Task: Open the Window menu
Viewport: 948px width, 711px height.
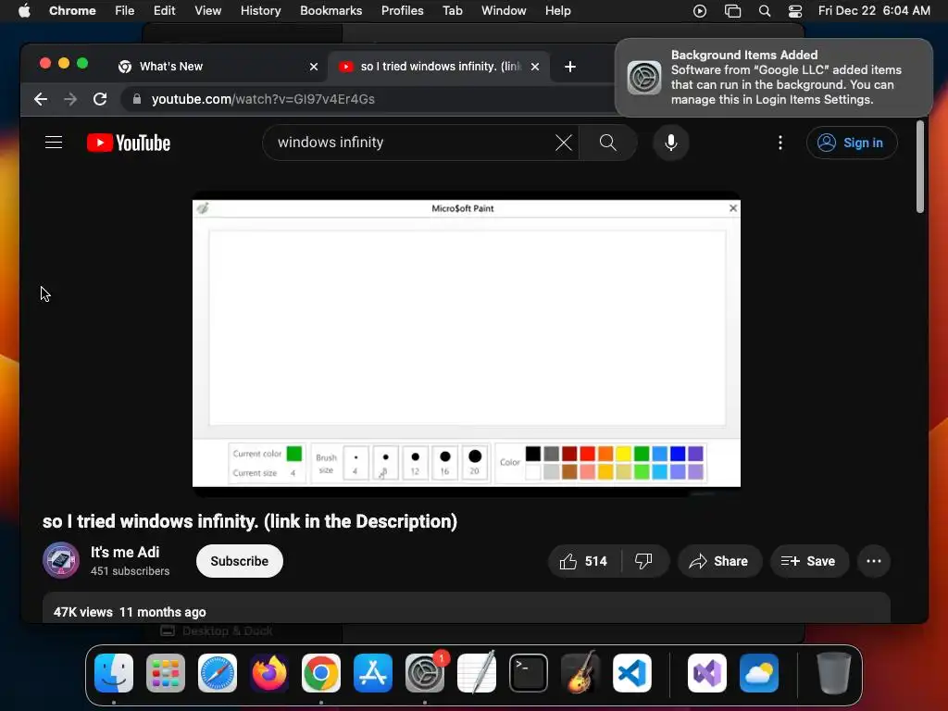Action: pos(504,11)
